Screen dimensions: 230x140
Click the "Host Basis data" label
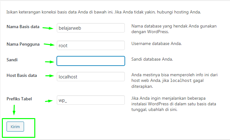(x=22, y=75)
